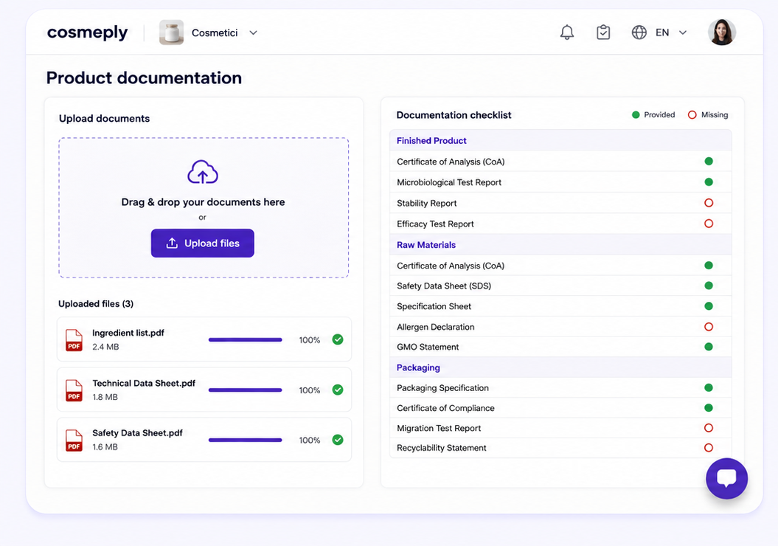Select the Stability Report checklist row
This screenshot has height=546, width=778.
tap(560, 203)
